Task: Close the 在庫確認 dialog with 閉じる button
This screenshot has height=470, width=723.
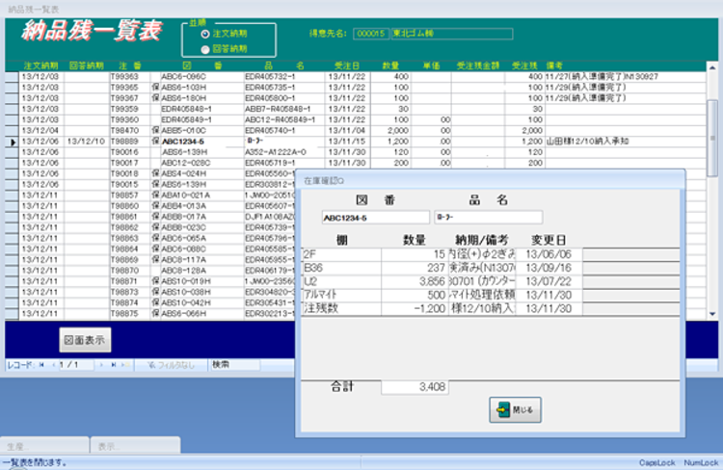Action: (515, 409)
